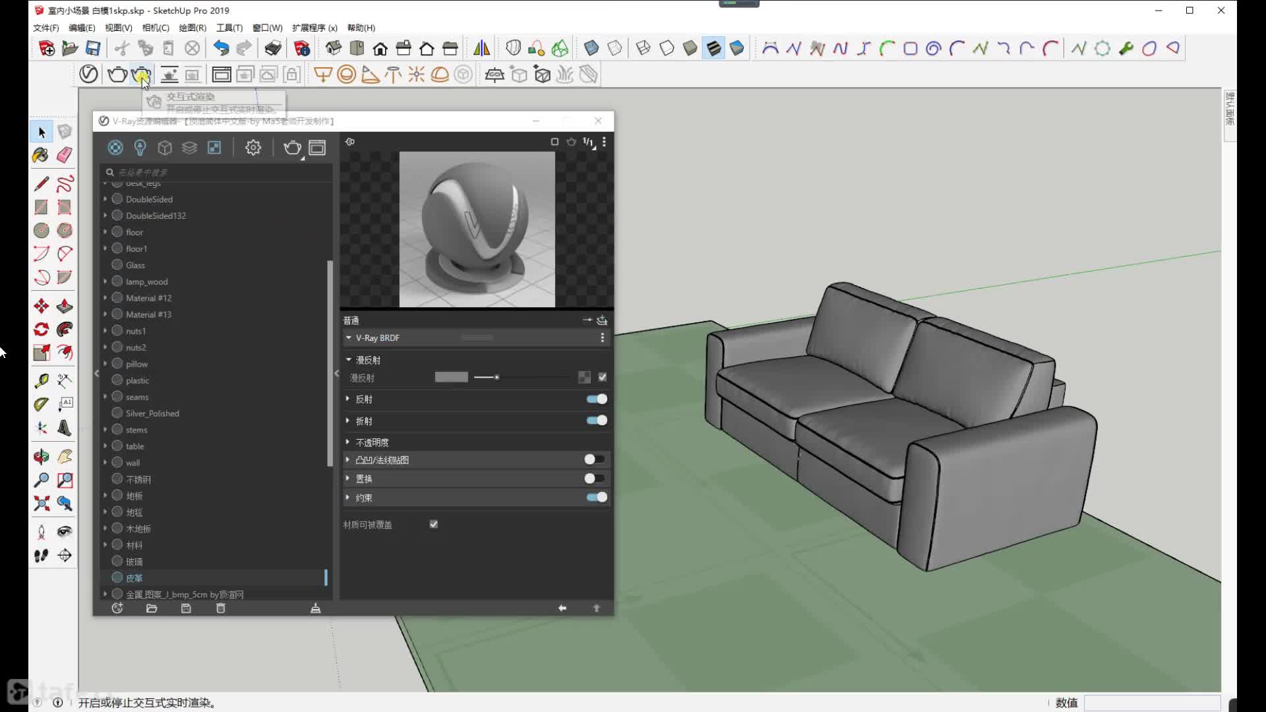Click the material search field
The height and width of the screenshot is (712, 1266).
216,172
